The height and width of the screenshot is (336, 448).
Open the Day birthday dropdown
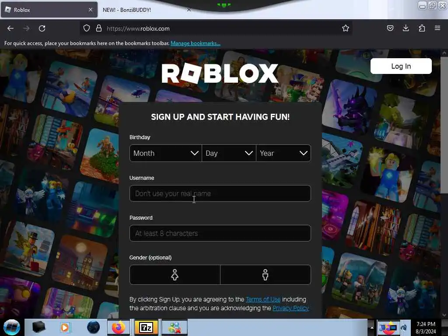[229, 153]
